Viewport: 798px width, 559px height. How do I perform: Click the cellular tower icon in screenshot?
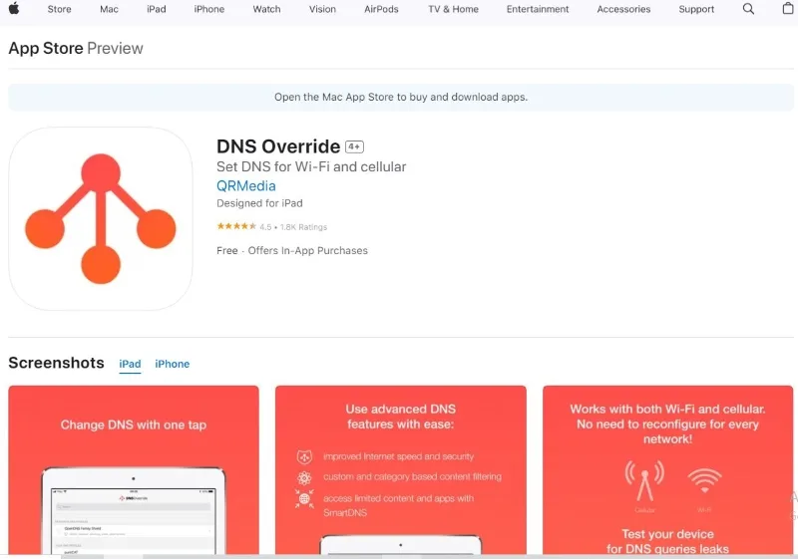(644, 480)
